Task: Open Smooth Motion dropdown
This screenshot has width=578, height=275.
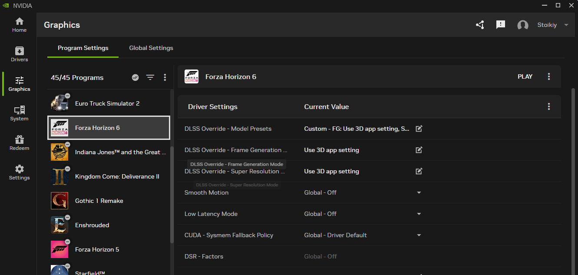Action: click(419, 192)
